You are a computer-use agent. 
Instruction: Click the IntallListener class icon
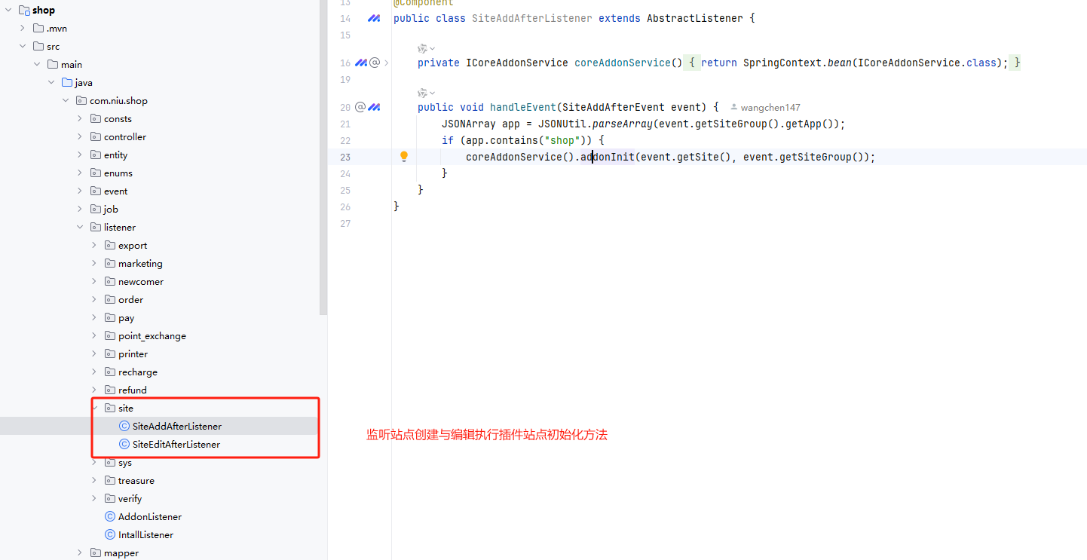[x=110, y=535]
